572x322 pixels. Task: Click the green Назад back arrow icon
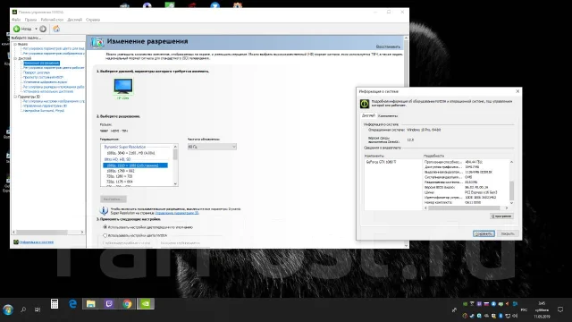pos(17,29)
